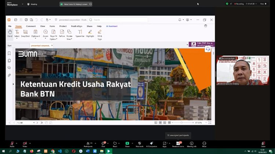Switch to the Protect ribbon tab
Image resolution: width=275 pixels, height=154 pixels.
63,26
